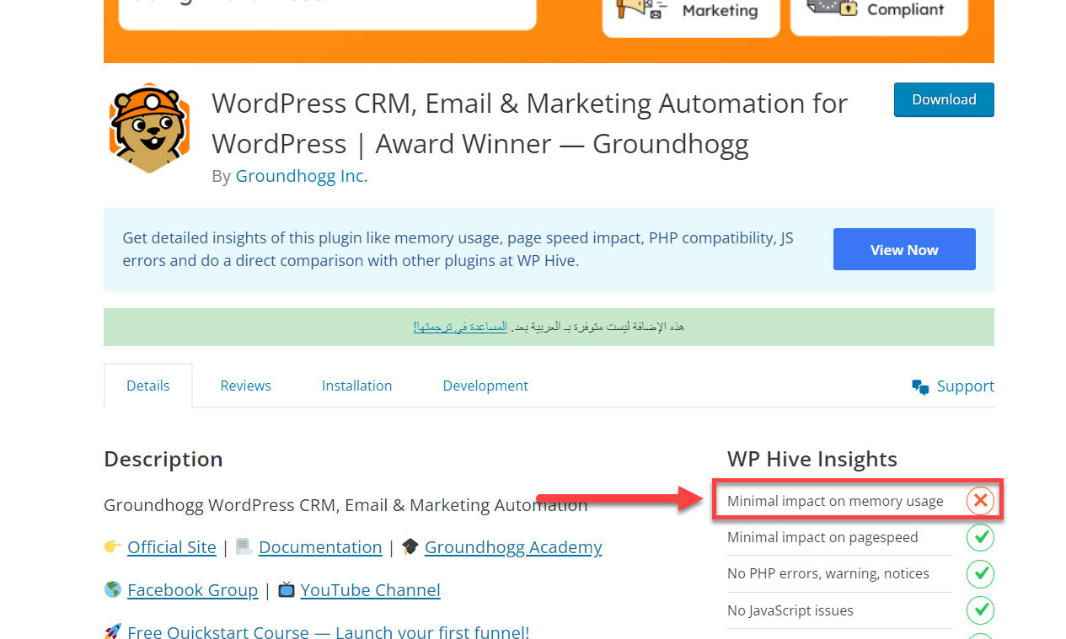
Task: Click 'No PHP errors, warning, notices' text
Action: 828,573
